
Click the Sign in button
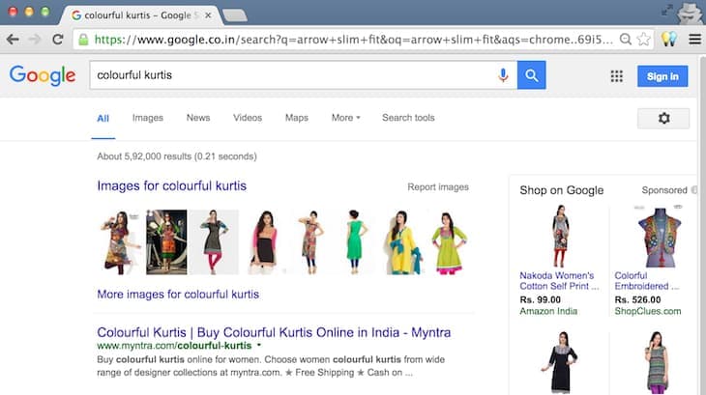tap(662, 76)
